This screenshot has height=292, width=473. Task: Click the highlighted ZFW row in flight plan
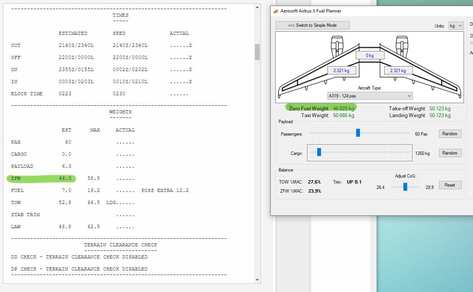pos(42,178)
